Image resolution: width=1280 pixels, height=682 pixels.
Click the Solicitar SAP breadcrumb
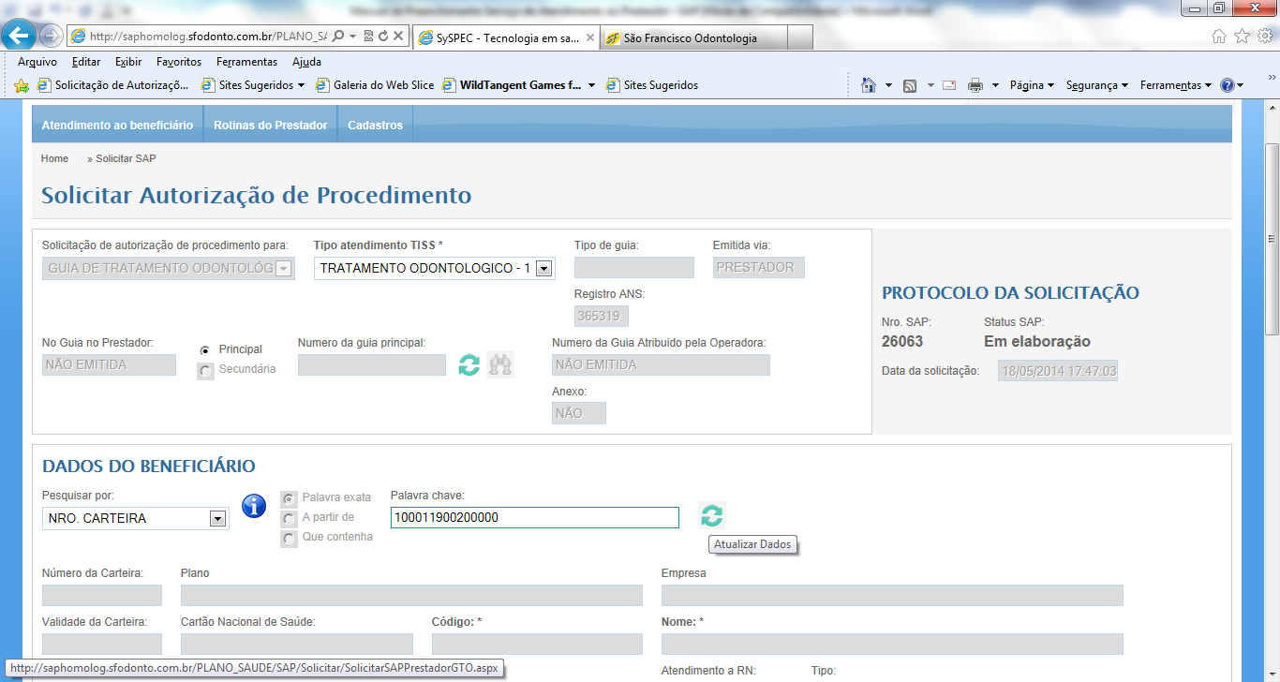126,158
